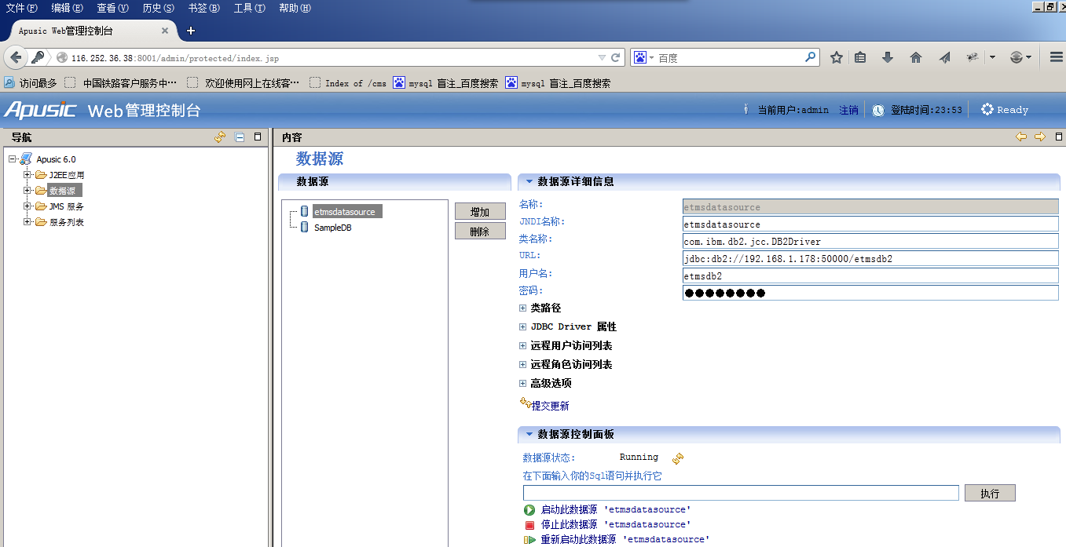1066x547 pixels.
Task: Refresh 数据源状态 with the refresh icon
Action: pyautogui.click(x=678, y=458)
